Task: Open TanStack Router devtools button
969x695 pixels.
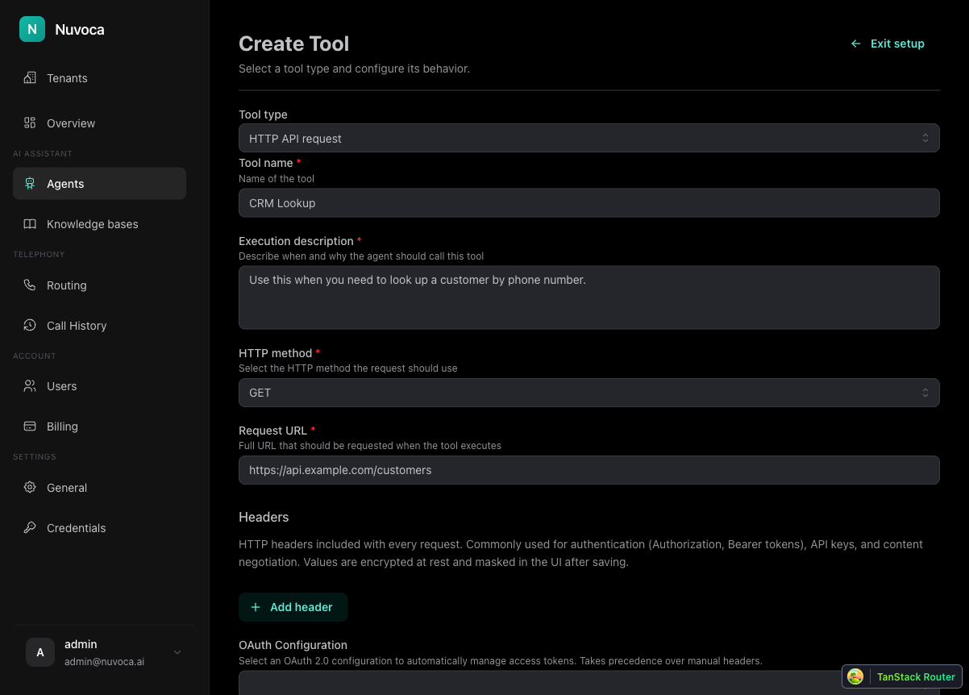Action: pos(902,676)
